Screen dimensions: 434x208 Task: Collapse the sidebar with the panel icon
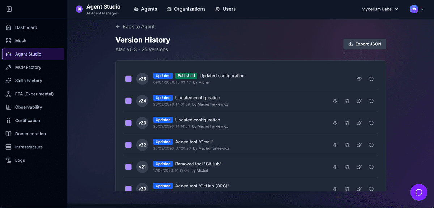9,9
